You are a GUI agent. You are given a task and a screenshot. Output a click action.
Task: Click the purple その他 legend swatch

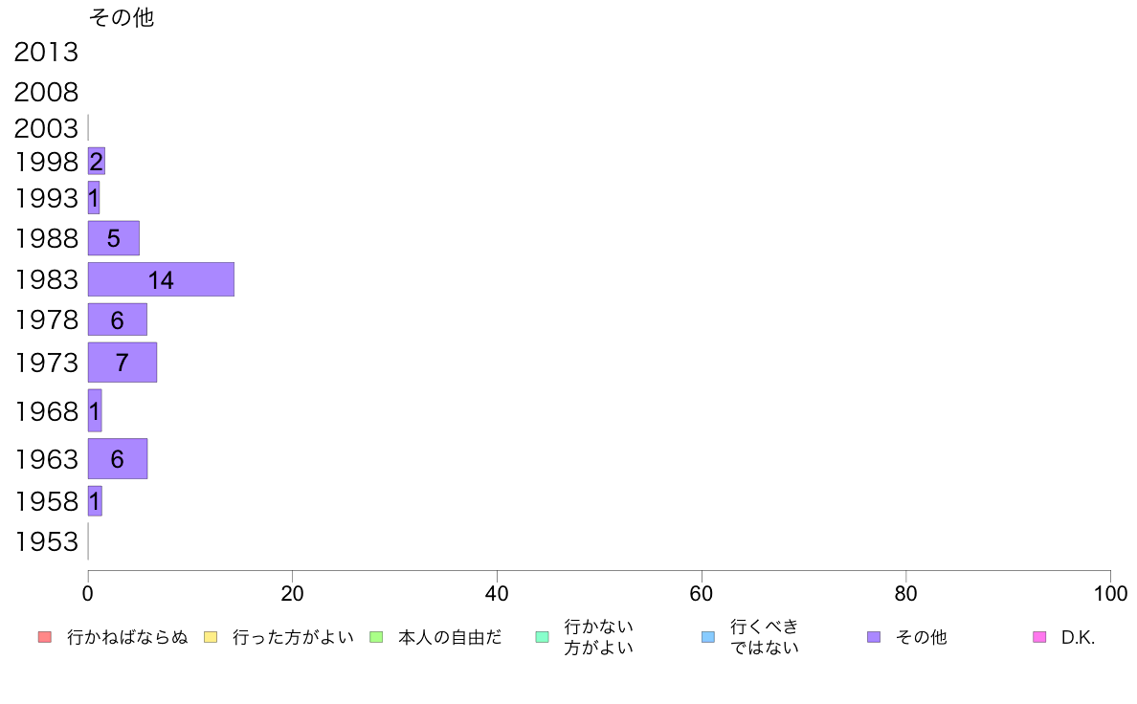[874, 637]
